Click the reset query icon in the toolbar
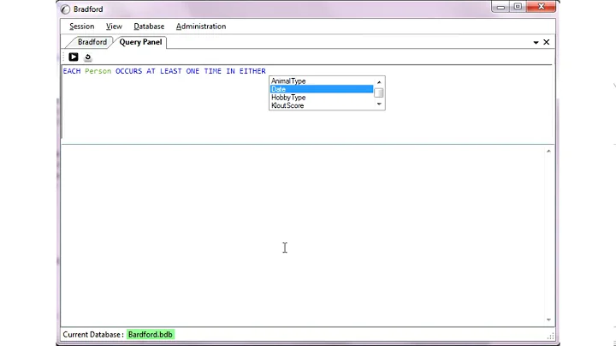Viewport: 616px width, 346px height. click(x=88, y=57)
